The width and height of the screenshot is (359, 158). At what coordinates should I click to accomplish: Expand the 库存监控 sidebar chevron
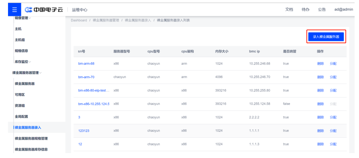pyautogui.click(x=30, y=62)
